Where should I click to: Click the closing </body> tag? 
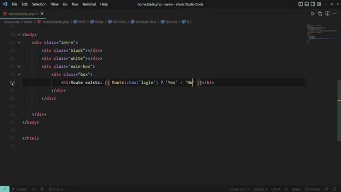click(31, 122)
